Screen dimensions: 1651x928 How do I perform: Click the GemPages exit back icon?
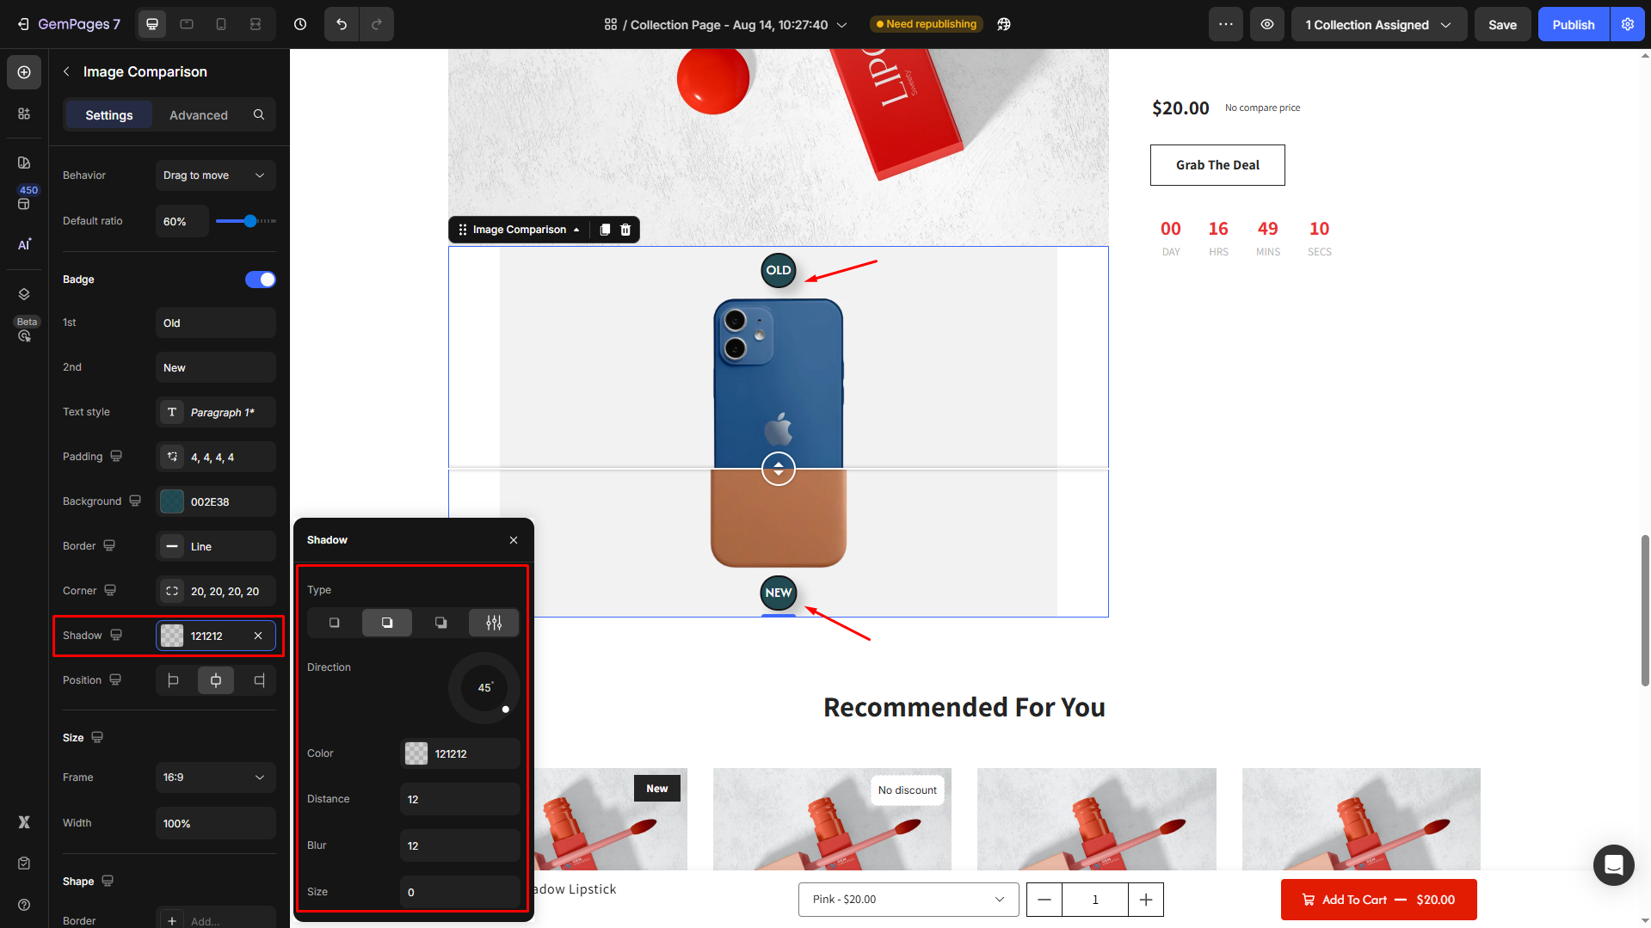pyautogui.click(x=23, y=24)
